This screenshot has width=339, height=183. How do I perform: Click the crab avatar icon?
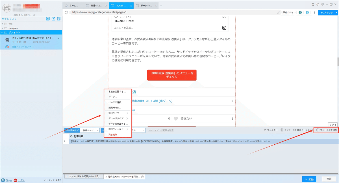6,8
